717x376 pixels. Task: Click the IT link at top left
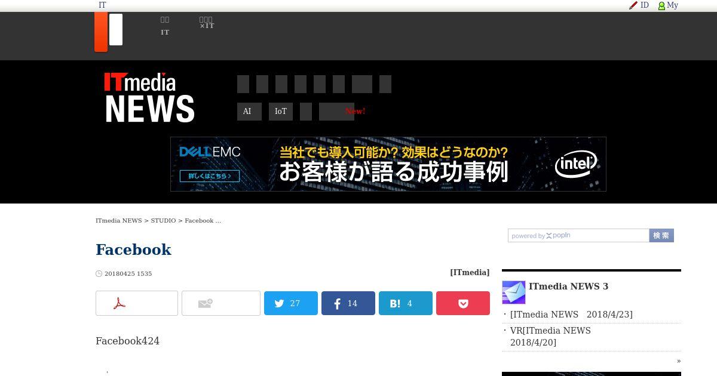[102, 5]
